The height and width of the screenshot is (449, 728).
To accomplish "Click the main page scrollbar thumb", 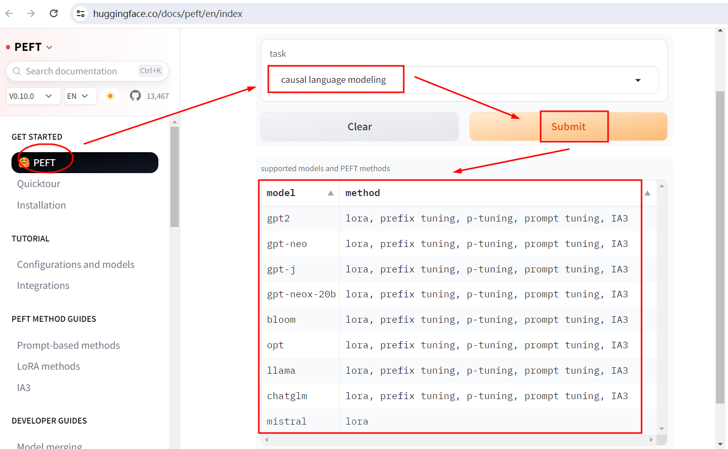I will point(720,247).
